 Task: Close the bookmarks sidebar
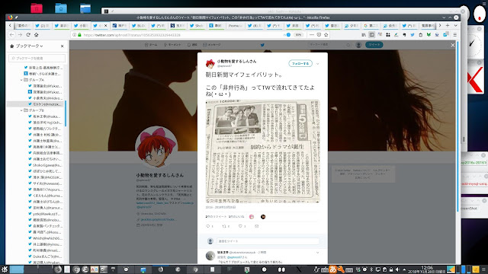63,46
